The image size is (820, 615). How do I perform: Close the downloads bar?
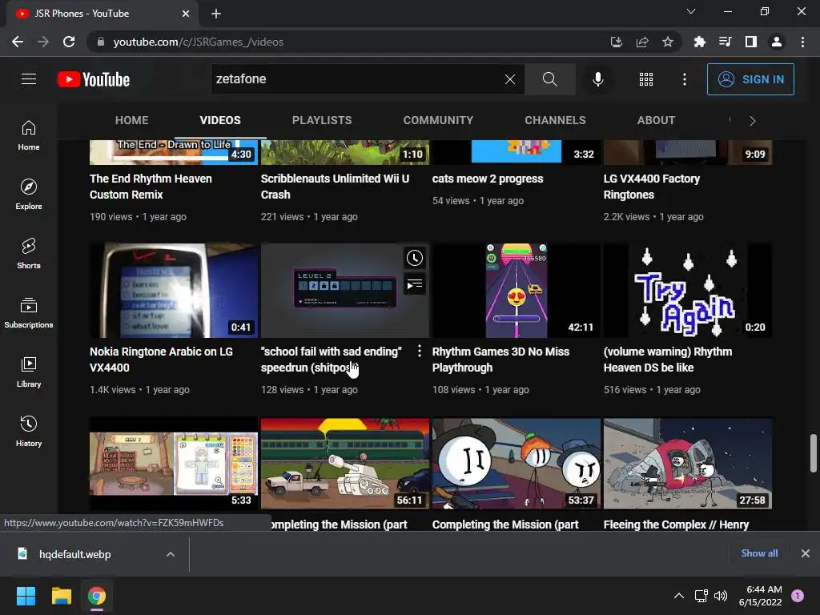(806, 553)
